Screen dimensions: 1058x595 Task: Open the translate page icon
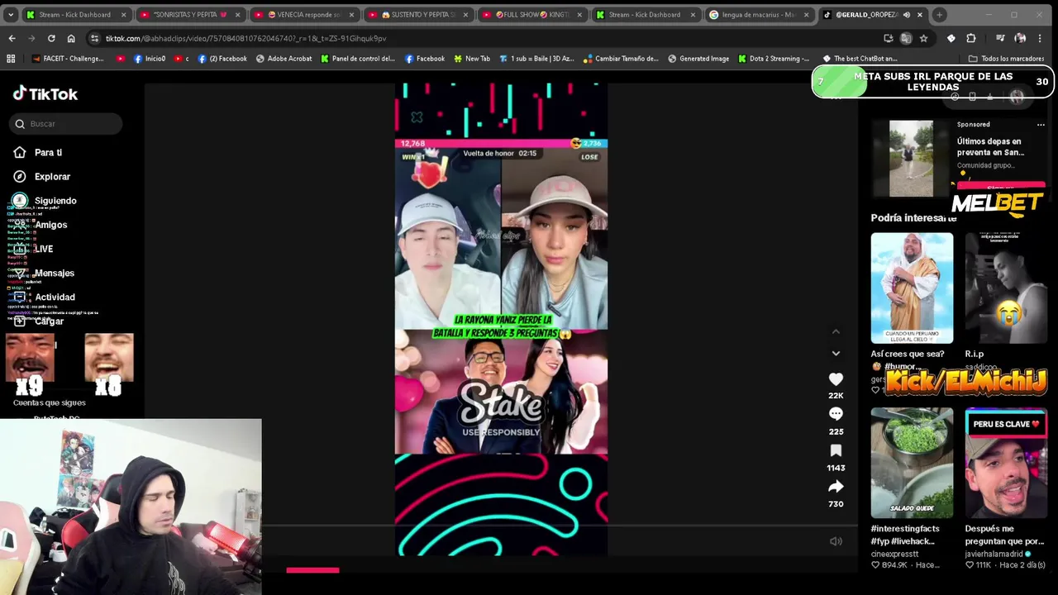tap(906, 38)
